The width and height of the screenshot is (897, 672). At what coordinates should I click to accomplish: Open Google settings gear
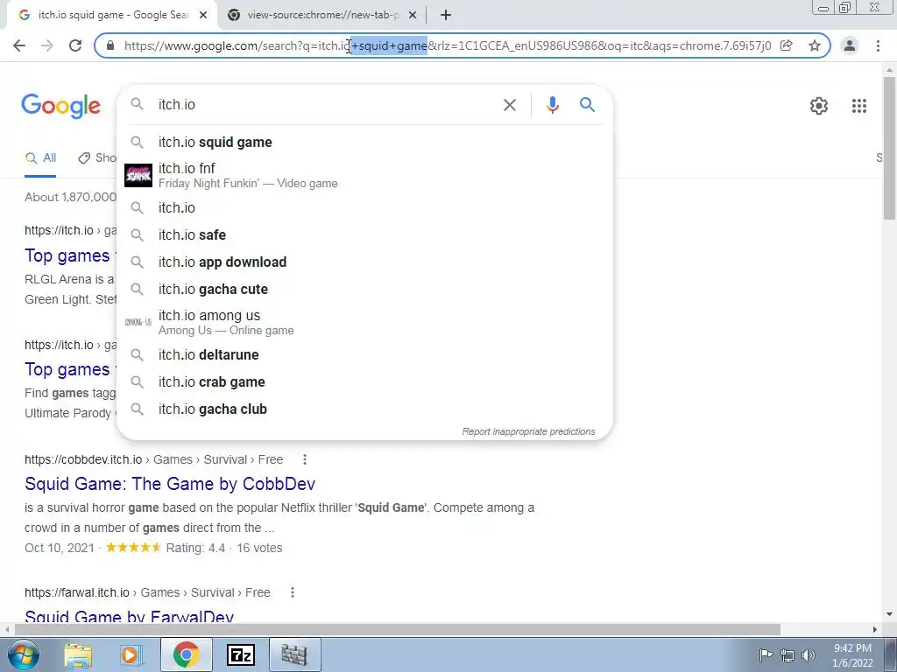click(819, 106)
